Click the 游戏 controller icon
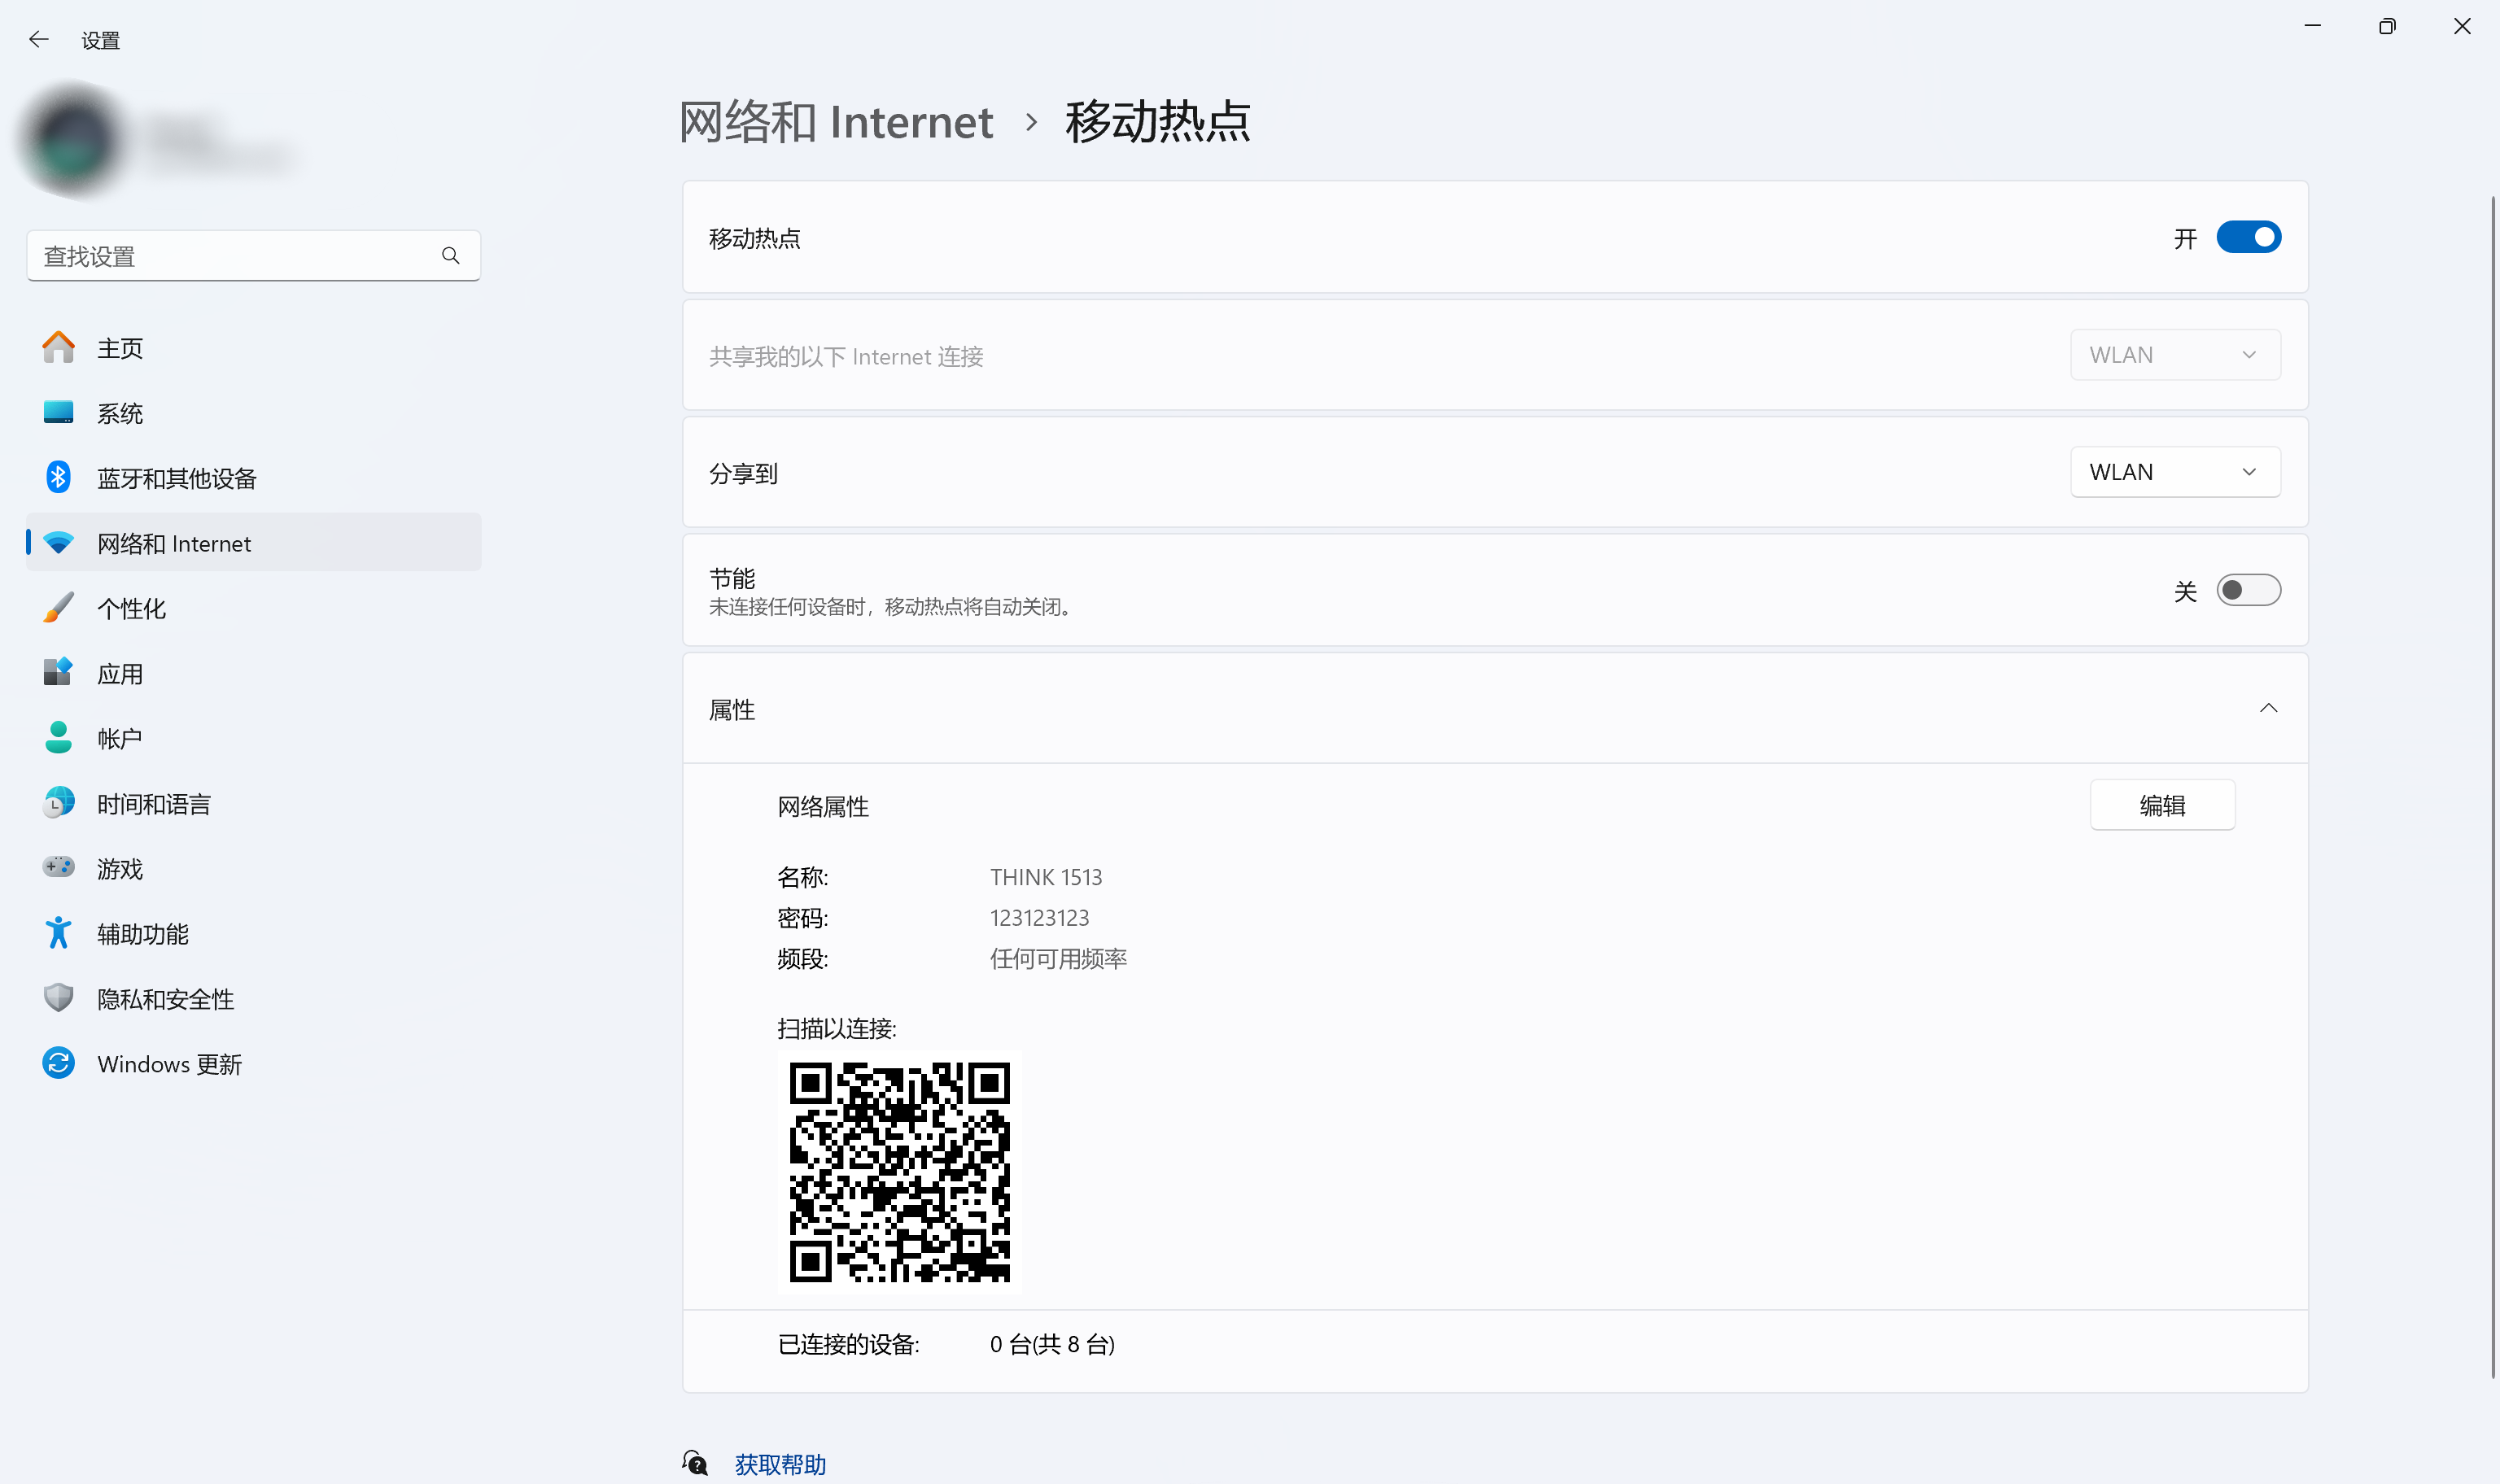Screen dimensions: 2500x1484 (x=58, y=868)
